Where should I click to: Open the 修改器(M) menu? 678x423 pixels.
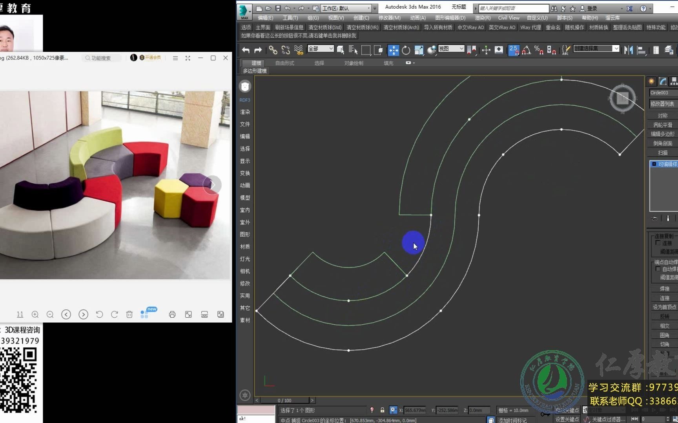click(x=389, y=18)
